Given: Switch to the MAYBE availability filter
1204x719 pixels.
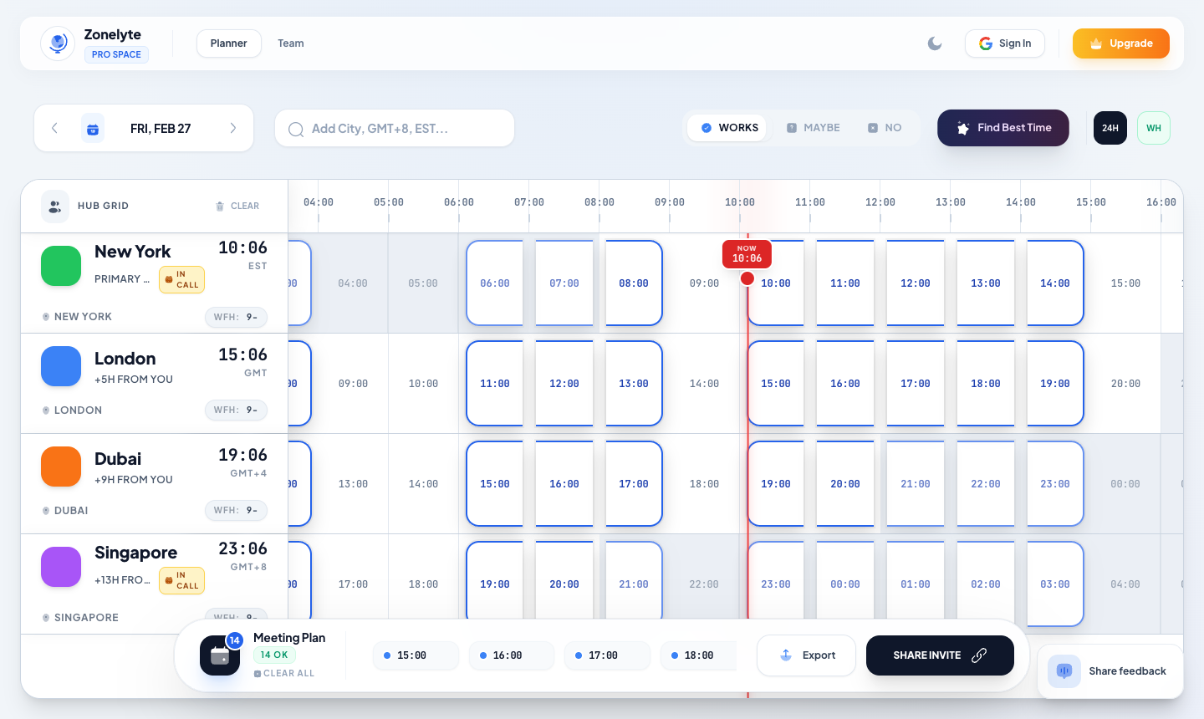Looking at the screenshot, I should pos(813,127).
